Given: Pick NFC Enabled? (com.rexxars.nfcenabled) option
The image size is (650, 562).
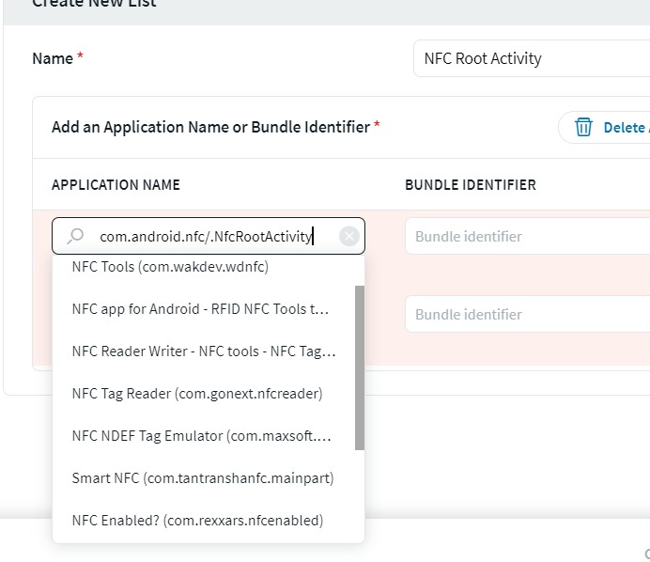Looking at the screenshot, I should 197,521.
